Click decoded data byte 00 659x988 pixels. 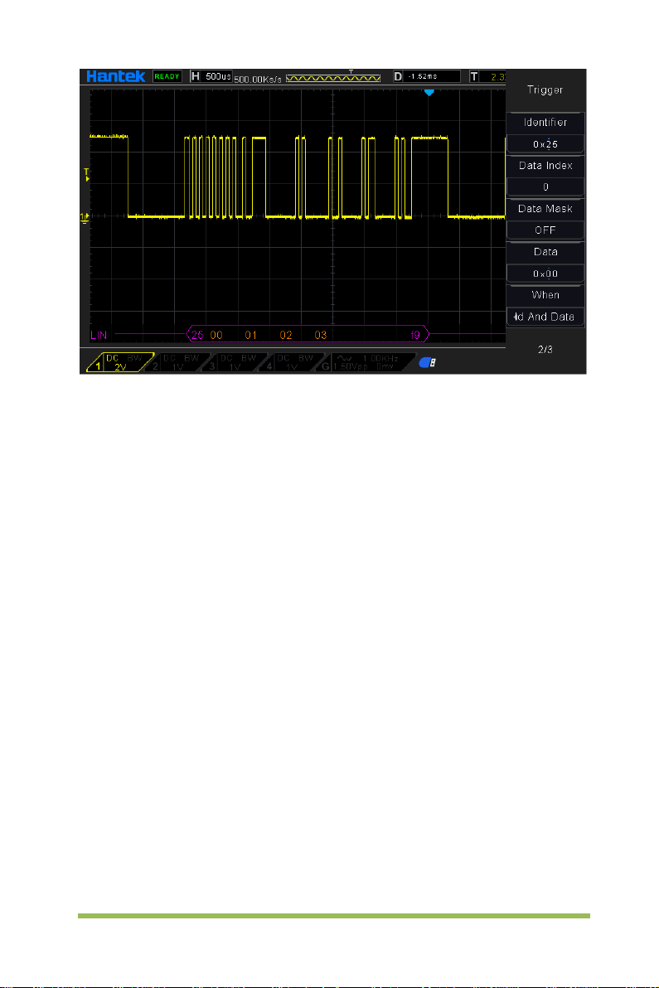pos(216,335)
